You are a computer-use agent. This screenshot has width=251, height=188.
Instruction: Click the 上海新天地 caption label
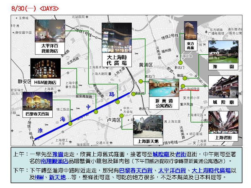click(x=148, y=141)
